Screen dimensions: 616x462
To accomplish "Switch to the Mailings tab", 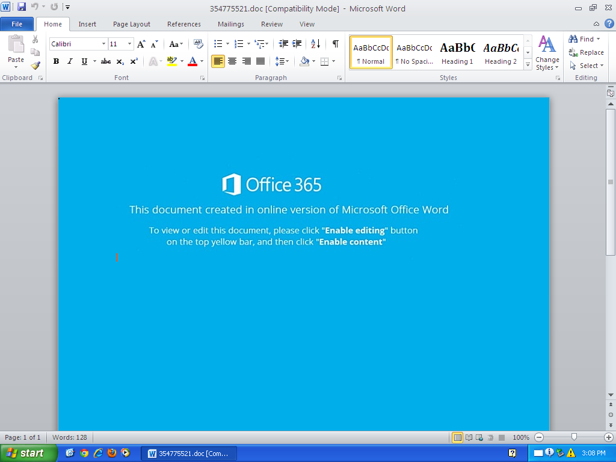I will pos(231,24).
